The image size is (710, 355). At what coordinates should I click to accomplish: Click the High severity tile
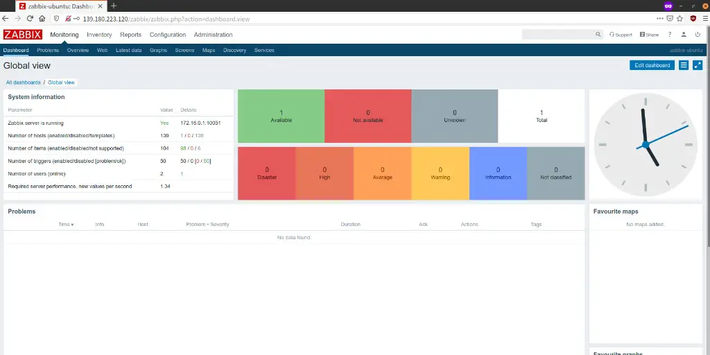pos(324,173)
